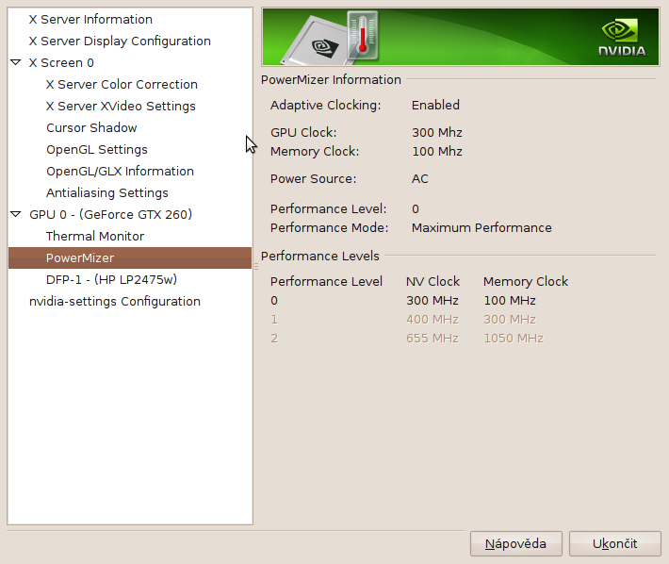Click the Power Source 'AC' value

(420, 178)
